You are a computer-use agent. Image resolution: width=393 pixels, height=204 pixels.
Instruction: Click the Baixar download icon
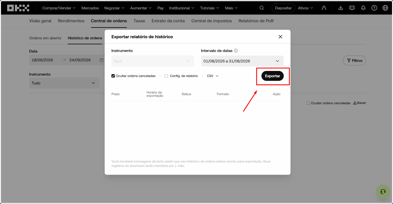coord(355,103)
